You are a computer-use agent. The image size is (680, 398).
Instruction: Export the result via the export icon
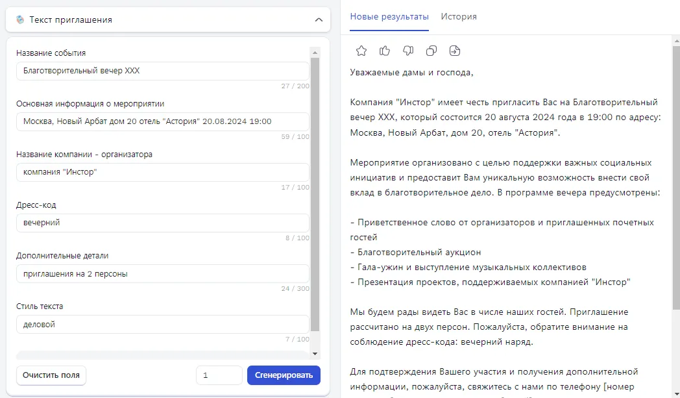click(455, 50)
